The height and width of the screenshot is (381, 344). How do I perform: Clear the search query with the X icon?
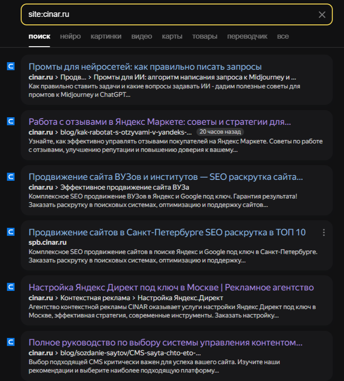tap(322, 15)
